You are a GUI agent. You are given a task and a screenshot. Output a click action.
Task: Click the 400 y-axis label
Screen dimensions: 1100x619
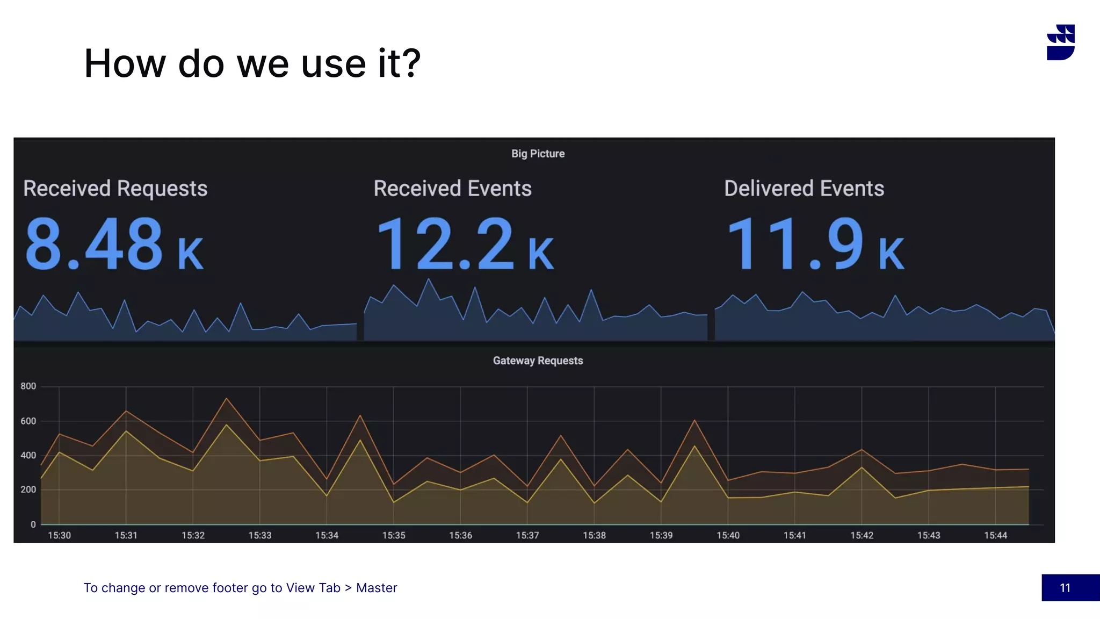28,455
